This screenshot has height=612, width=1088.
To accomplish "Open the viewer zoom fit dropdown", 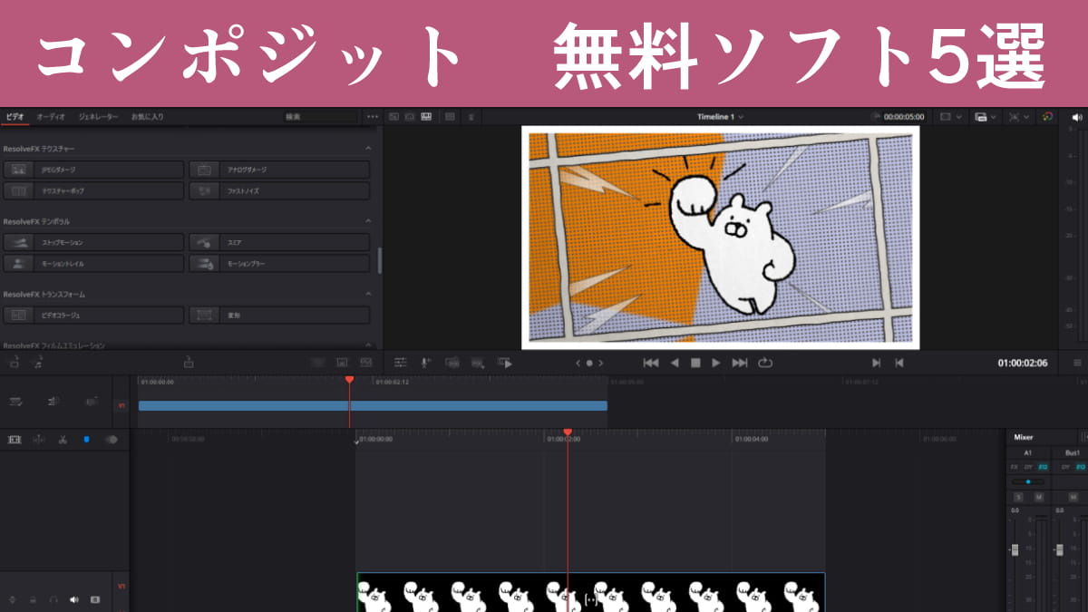I will point(1017,117).
